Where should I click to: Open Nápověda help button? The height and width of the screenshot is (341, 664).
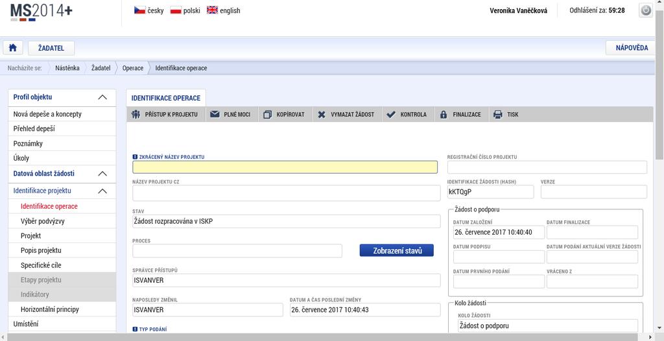632,48
